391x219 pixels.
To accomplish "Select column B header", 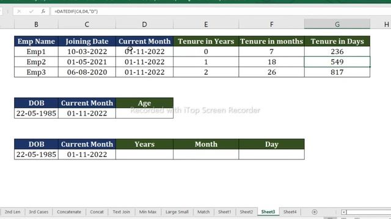I will point(36,24).
